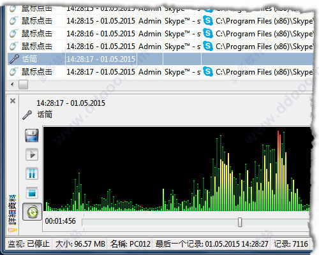Click the audio spectrum visualization area
The image size is (319, 255).
point(177,169)
